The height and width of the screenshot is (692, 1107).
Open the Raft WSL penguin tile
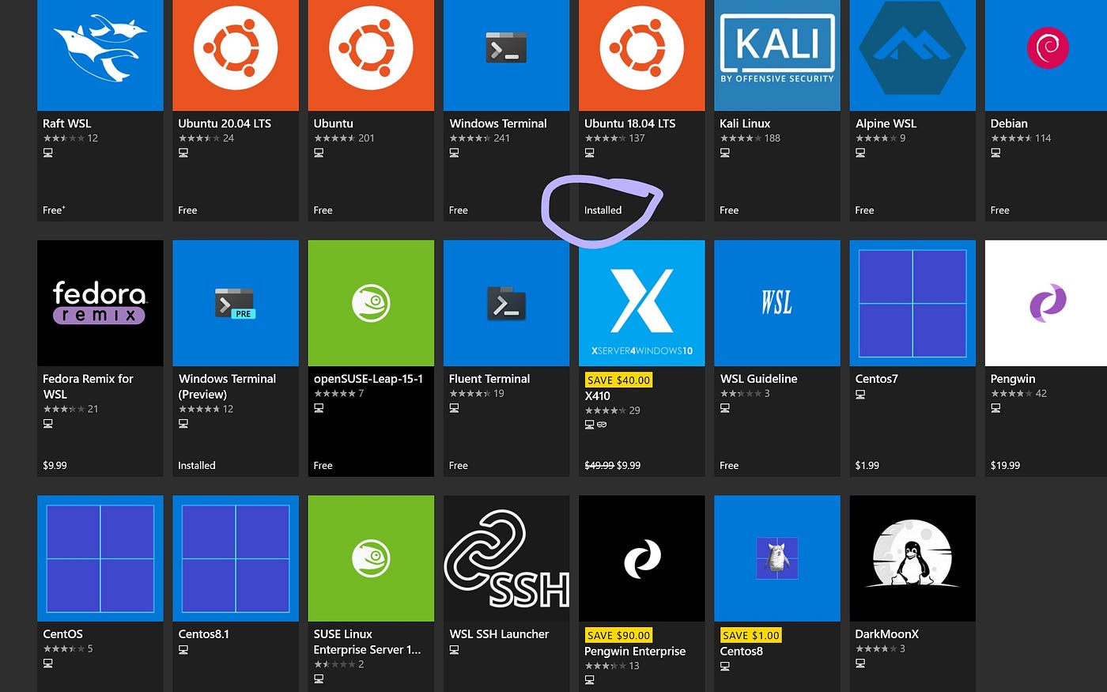click(100, 47)
